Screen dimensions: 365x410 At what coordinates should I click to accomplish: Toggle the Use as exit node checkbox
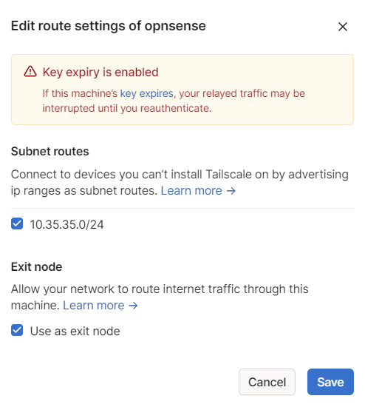17,330
